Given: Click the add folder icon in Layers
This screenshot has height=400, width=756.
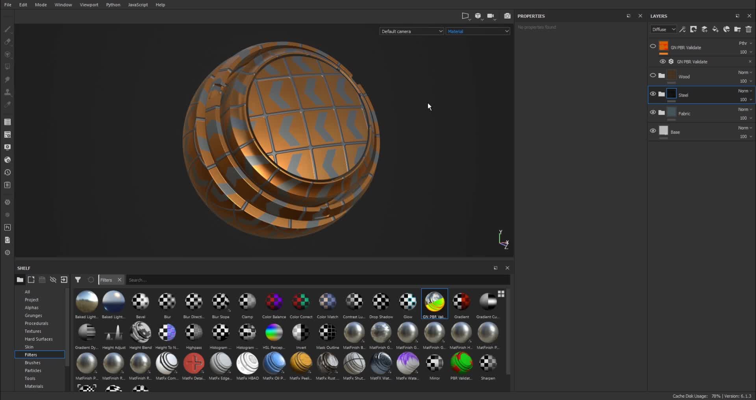Looking at the screenshot, I should (737, 30).
